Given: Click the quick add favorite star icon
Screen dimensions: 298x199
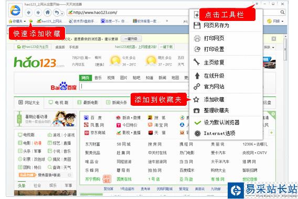Looking at the screenshot, I should (x=31, y=21).
